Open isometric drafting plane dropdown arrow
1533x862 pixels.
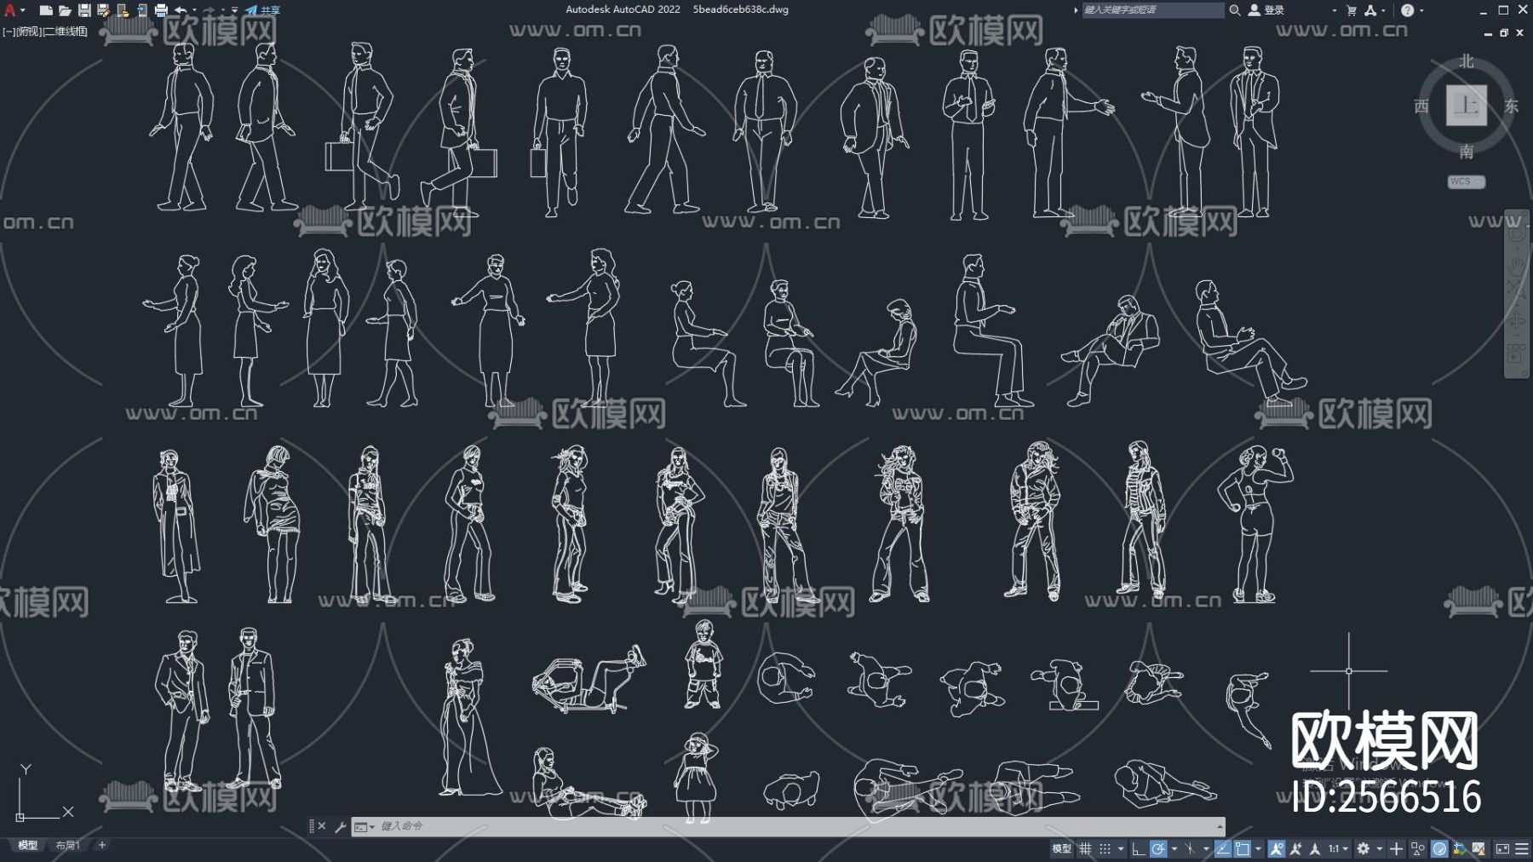click(x=1206, y=848)
